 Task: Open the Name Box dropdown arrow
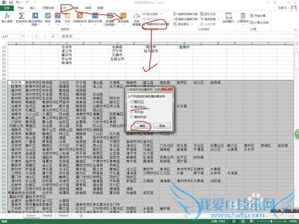pyautogui.click(x=23, y=36)
